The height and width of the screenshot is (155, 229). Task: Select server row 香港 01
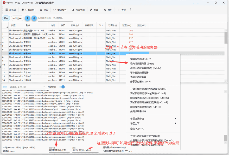[75, 42]
